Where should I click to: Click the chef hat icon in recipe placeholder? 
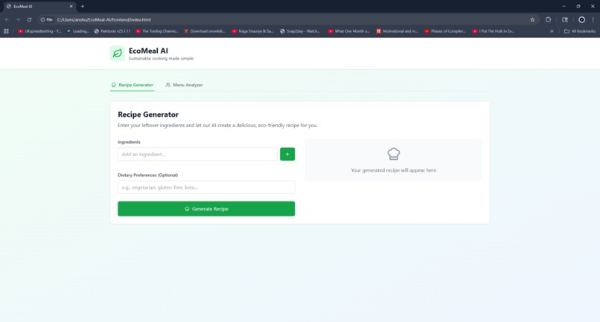point(393,154)
